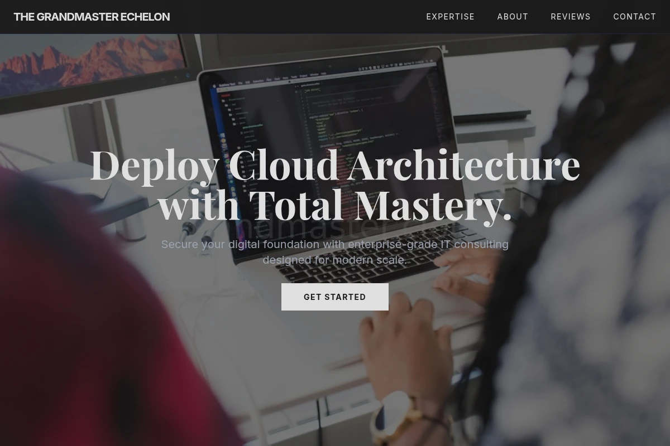Jump to the Reviews nav section

pyautogui.click(x=571, y=17)
